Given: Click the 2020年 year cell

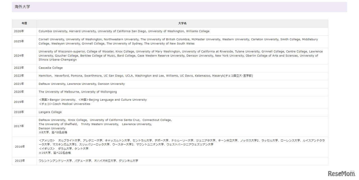Looking at the screenshot, I should point(24,92).
